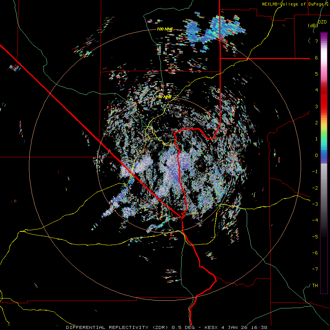330x330 pixels.
Task: Click the -2 value on the color scale
Action: click(315, 188)
